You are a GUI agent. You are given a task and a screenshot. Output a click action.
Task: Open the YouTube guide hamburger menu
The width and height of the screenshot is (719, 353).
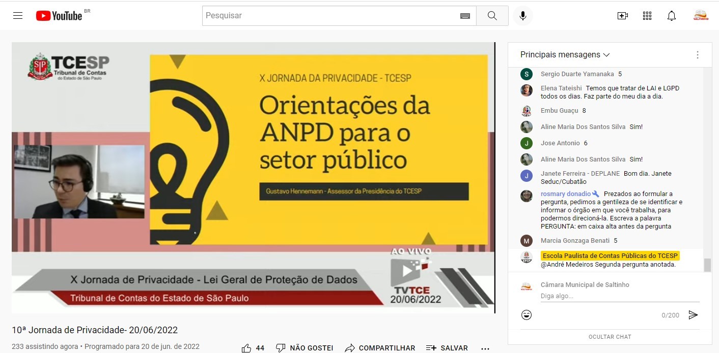18,16
